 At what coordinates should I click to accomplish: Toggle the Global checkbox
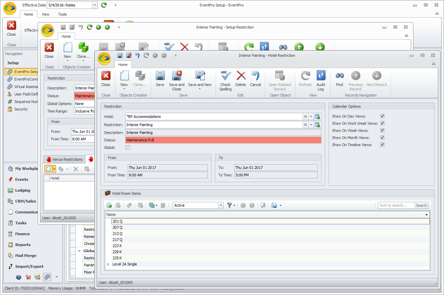[x=128, y=147]
